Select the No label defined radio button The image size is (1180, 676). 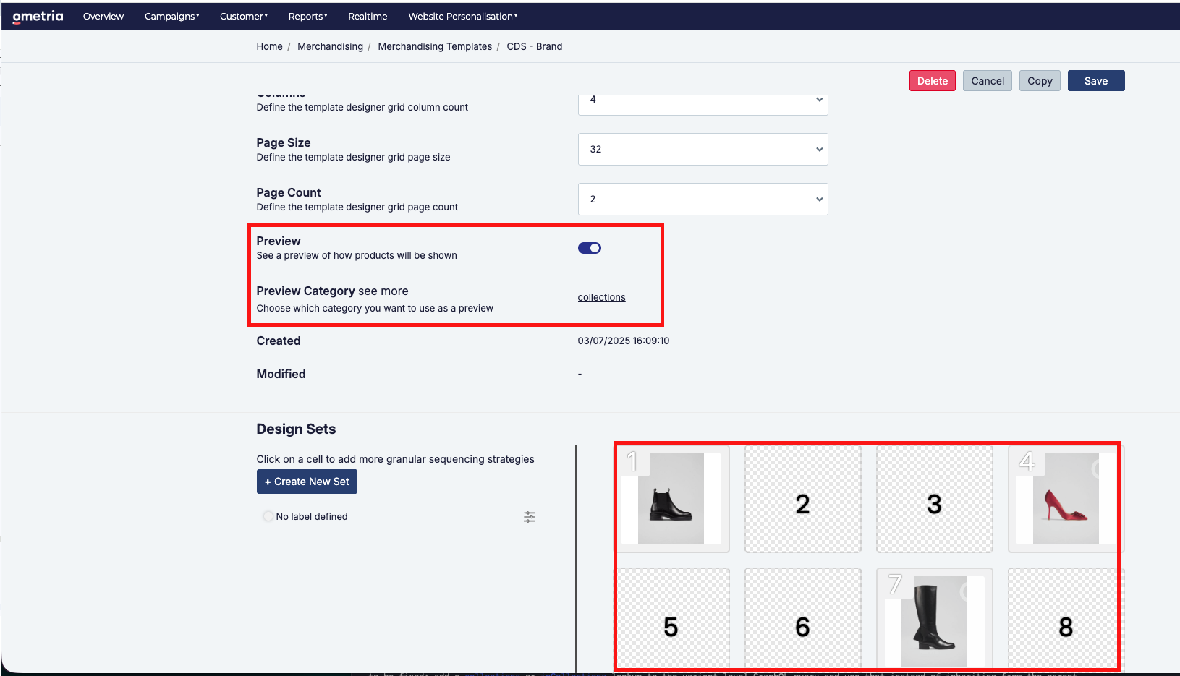268,516
